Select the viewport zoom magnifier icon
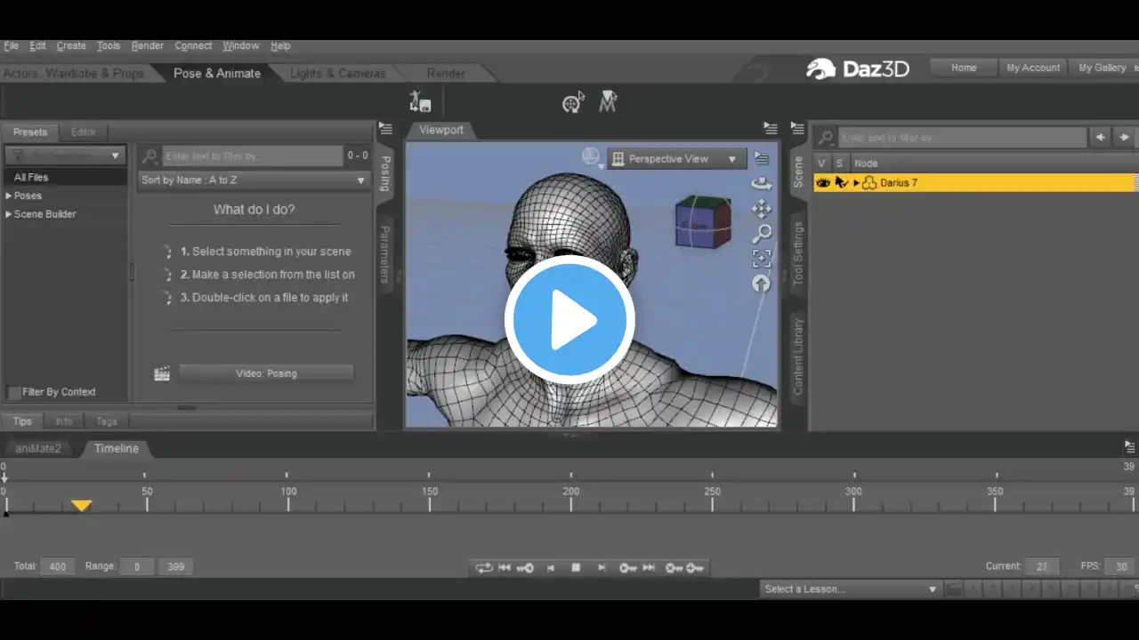Screen dimensions: 1139x640 point(762,234)
